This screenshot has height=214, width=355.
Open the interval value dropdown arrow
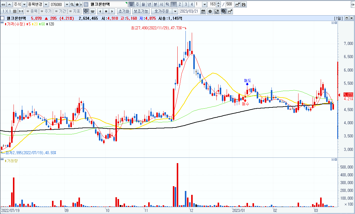point(204,4)
